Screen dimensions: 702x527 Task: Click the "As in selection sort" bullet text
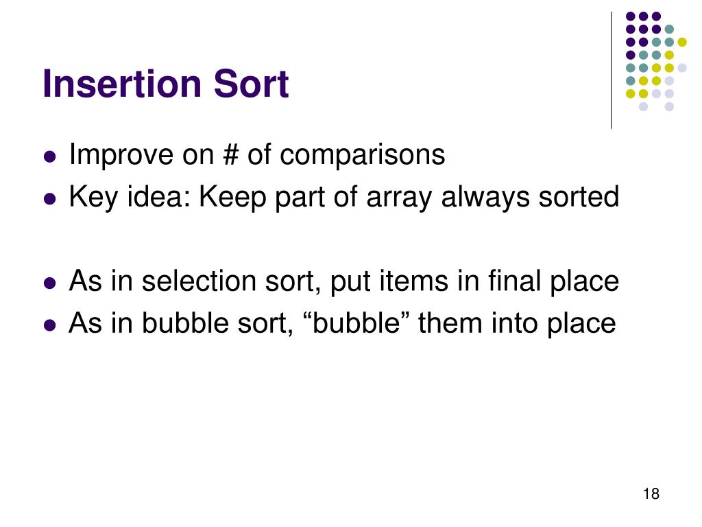coord(344,281)
